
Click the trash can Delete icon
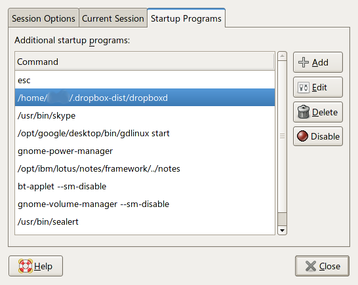point(304,112)
